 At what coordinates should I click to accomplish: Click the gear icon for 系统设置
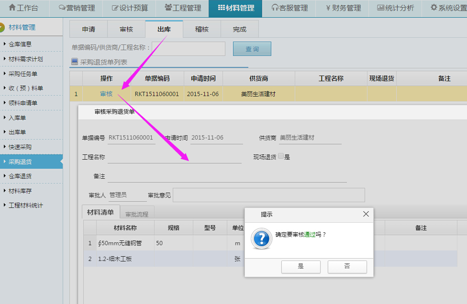point(434,8)
